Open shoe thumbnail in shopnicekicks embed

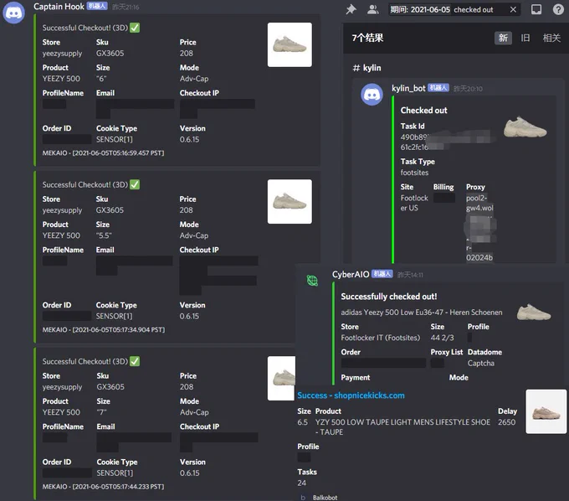pyautogui.click(x=546, y=411)
